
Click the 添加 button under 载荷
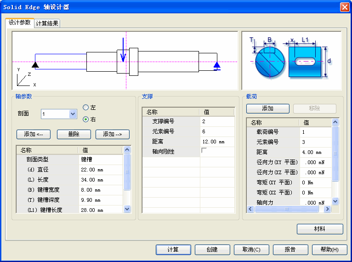(x=267, y=108)
